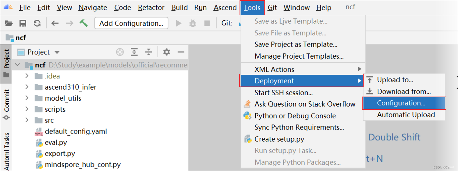This screenshot has width=458, height=171.
Task: Toggle Automatic Upload option
Action: click(406, 115)
